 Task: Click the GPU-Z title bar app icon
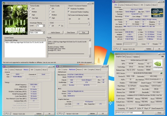click(x=116, y=54)
